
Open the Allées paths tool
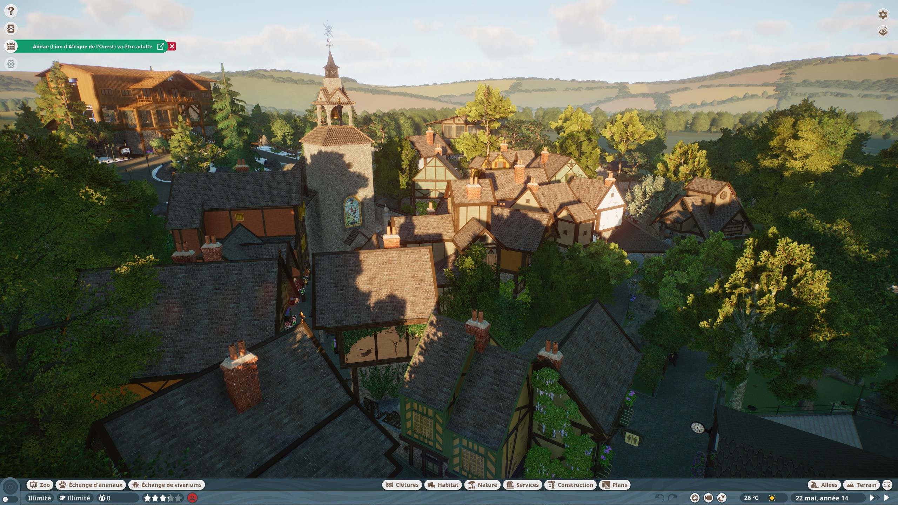pos(824,485)
